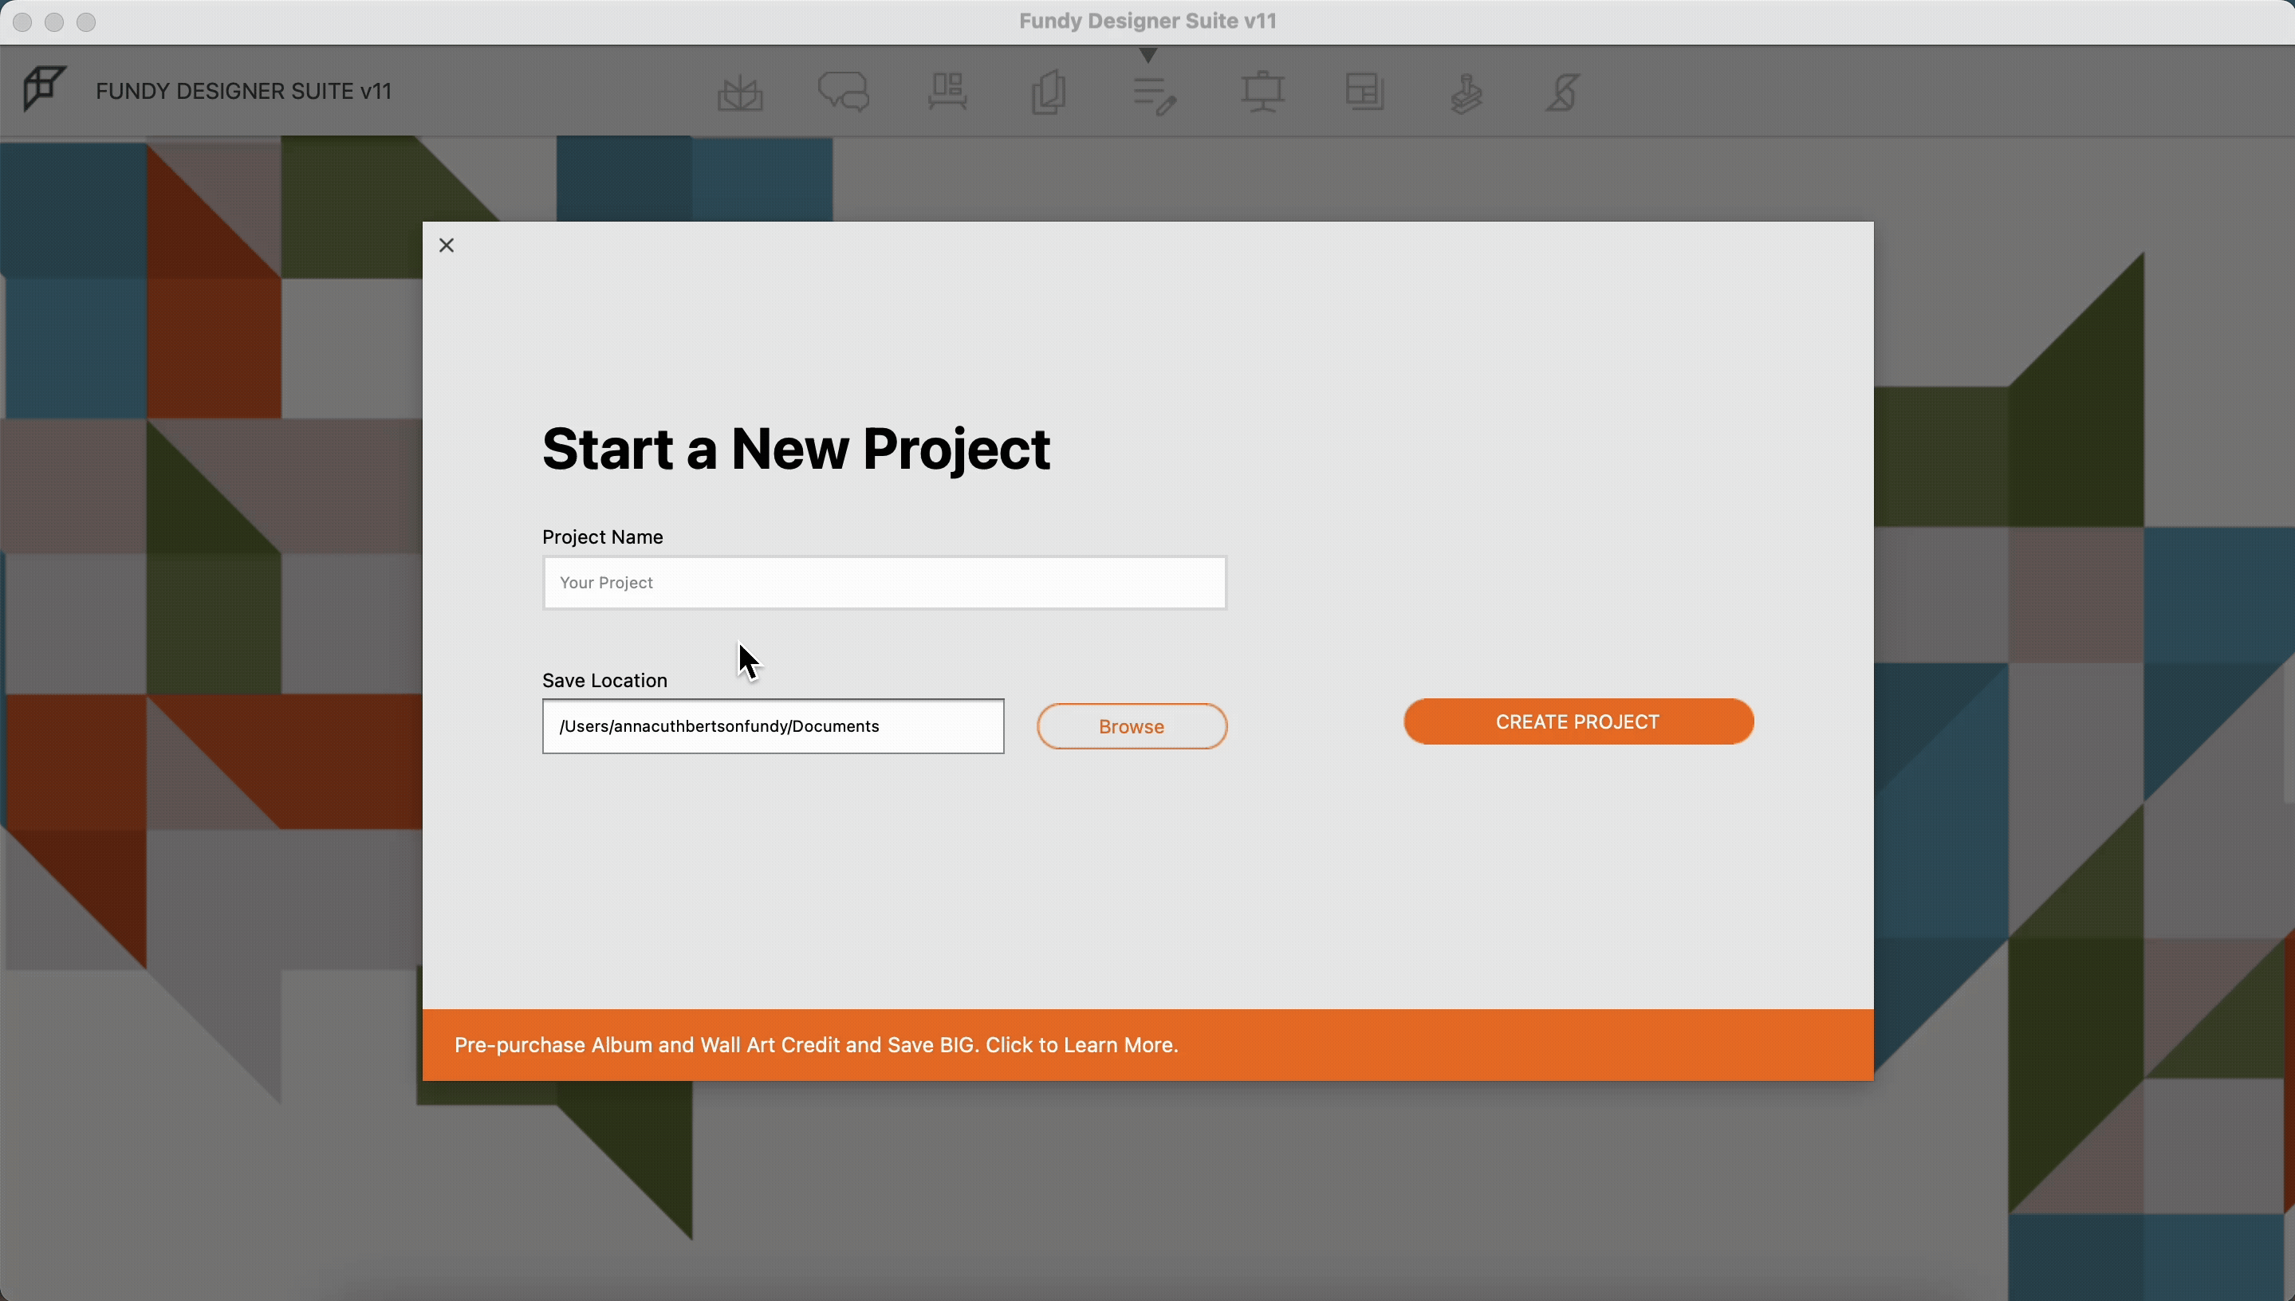Open the Gallery Designer wall art icon
The height and width of the screenshot is (1301, 2295).
(947, 92)
